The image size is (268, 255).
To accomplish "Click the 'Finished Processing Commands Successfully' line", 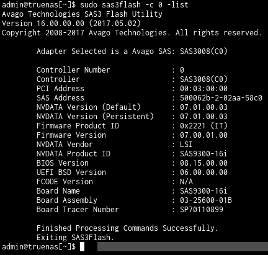I will coord(127,228).
